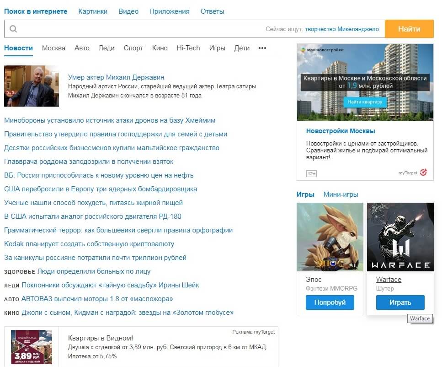The height and width of the screenshot is (367, 442).
Task: Switch to the Hi-Tech tab
Action: pyautogui.click(x=188, y=48)
